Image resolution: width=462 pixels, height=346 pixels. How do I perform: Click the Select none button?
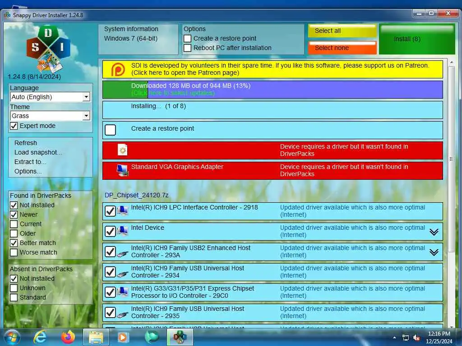pos(342,48)
